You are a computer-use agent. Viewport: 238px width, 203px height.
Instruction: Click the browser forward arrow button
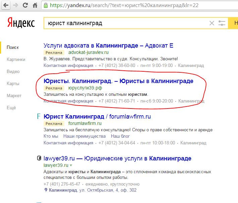click(15, 5)
